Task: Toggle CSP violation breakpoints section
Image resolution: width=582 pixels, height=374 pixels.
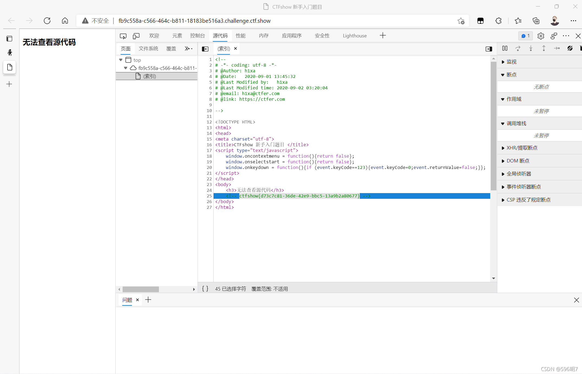Action: point(503,200)
